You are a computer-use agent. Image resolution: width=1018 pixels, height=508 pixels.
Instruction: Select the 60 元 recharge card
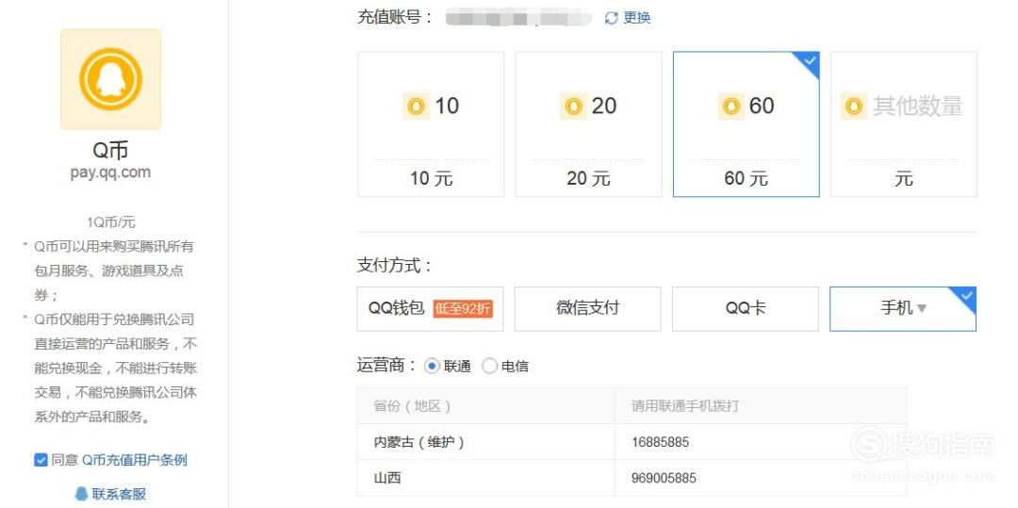[x=747, y=124]
